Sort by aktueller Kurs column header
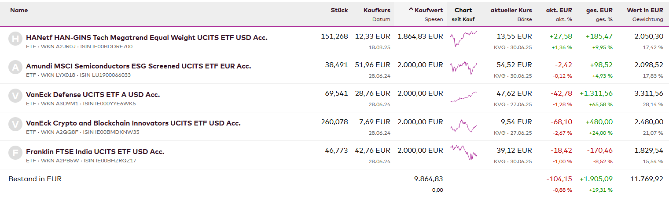669x197 pixels. tap(511, 10)
